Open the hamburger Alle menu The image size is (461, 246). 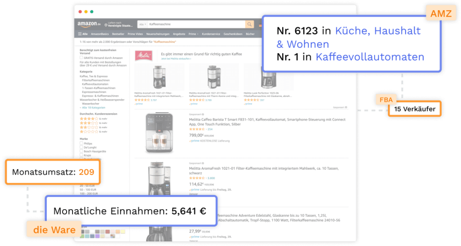click(83, 34)
